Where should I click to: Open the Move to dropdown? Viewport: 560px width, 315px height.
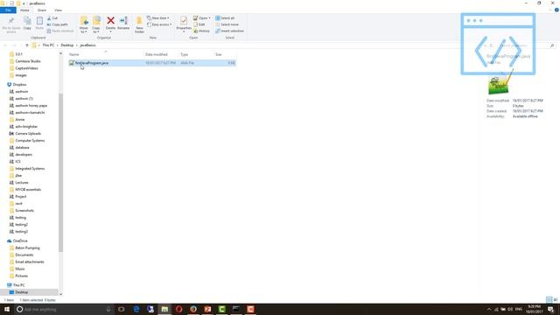[84, 24]
